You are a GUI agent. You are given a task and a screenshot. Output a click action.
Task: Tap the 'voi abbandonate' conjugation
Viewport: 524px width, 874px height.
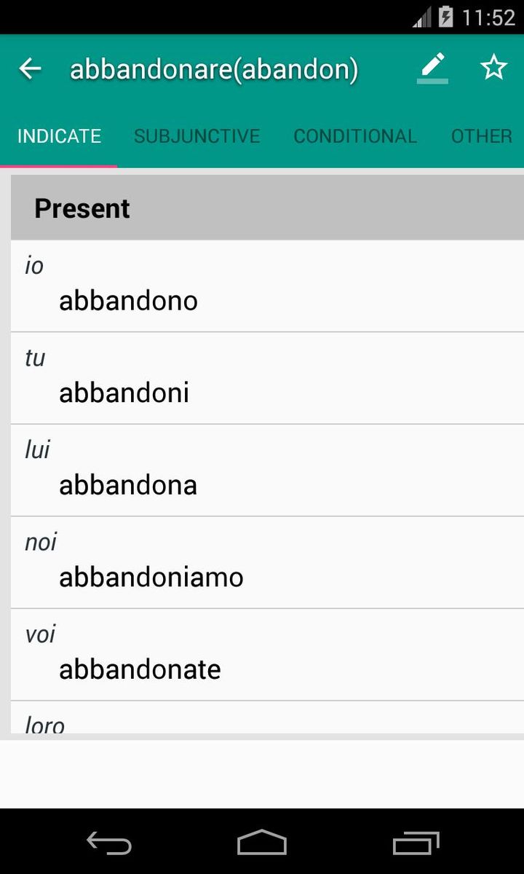(x=266, y=655)
